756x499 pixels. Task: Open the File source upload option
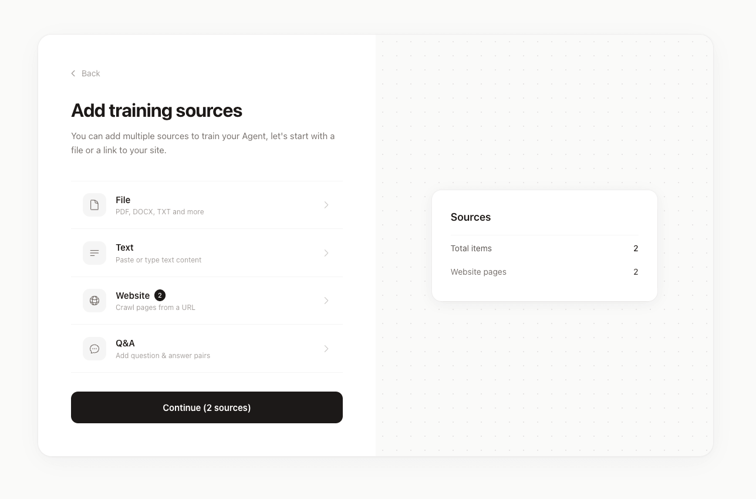click(x=207, y=204)
